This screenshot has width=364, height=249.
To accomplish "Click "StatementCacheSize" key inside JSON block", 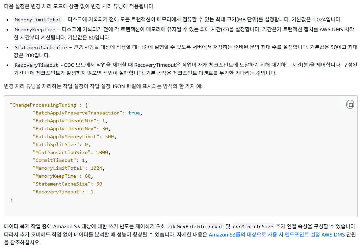I will 62,184.
